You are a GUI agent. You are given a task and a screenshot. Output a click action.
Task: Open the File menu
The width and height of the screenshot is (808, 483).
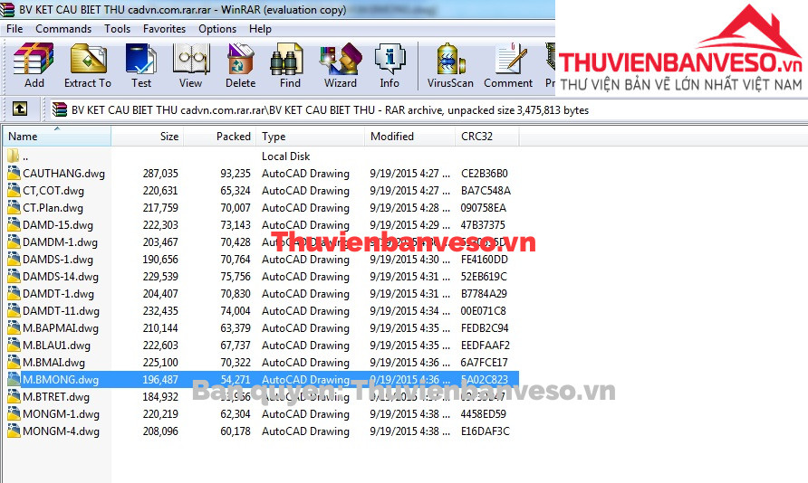pyautogui.click(x=14, y=29)
